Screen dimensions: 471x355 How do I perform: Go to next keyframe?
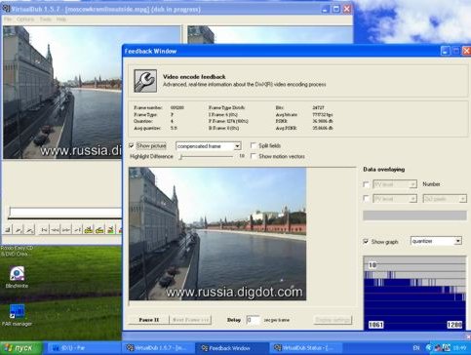99,230
